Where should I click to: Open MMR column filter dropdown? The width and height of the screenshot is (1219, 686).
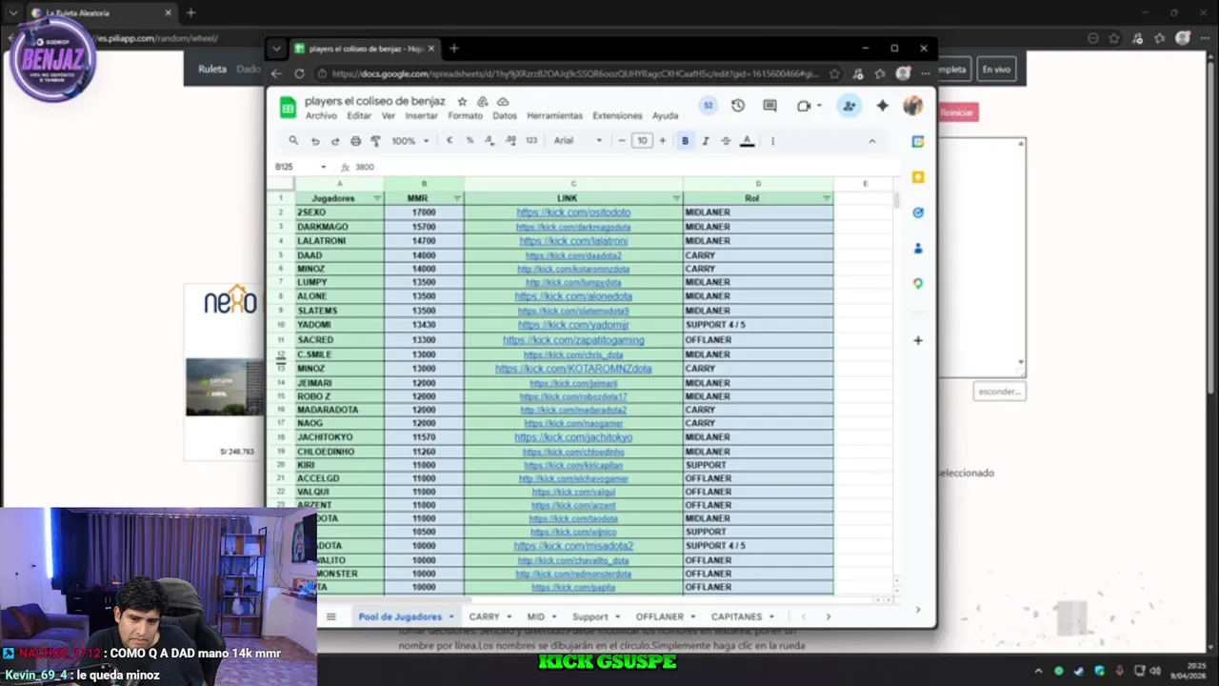click(457, 198)
